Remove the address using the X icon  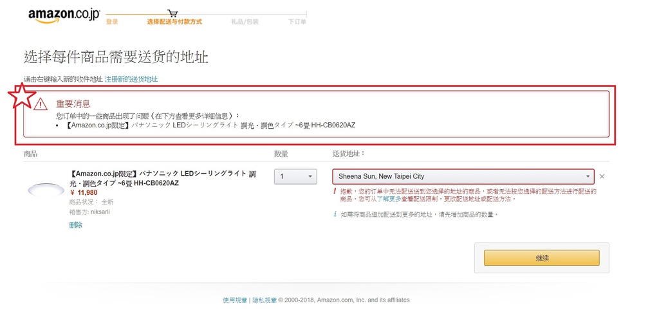[x=602, y=176]
